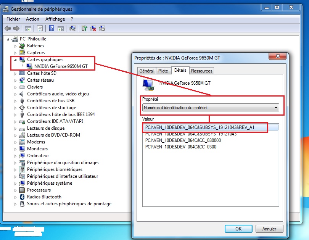The height and width of the screenshot is (240, 309).
Task: Collapse the Cartes graphiques category
Action: pyautogui.click(x=15, y=60)
